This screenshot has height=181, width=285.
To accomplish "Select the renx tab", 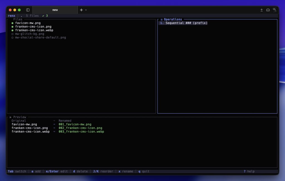I will [55, 10].
